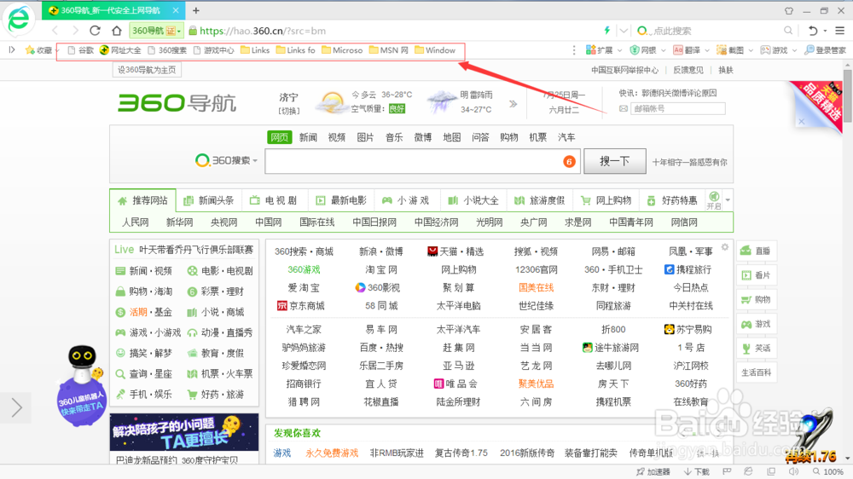Screen dimensions: 853x479
Task: Switch to 新闻头条 category tab
Action: pos(210,200)
